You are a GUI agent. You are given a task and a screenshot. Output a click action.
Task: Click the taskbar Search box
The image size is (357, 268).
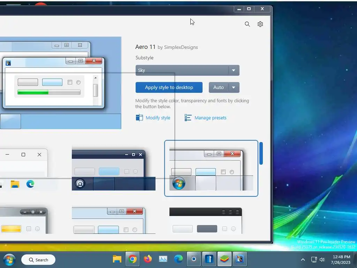pos(38,260)
